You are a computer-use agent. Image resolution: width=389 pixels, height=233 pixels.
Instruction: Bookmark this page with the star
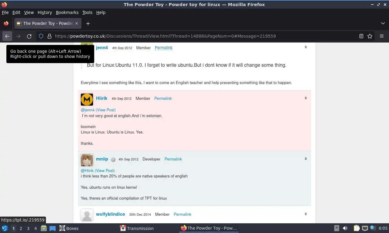pos(370,36)
